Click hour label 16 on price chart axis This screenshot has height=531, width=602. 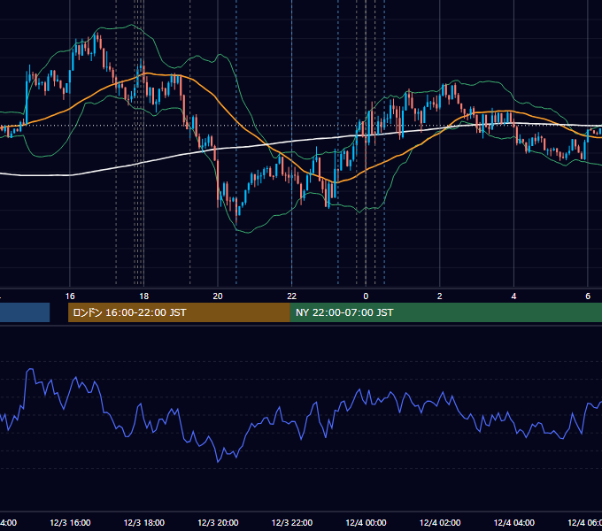[70, 296]
